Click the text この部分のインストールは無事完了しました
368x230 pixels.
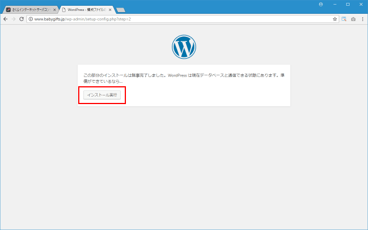click(125, 75)
